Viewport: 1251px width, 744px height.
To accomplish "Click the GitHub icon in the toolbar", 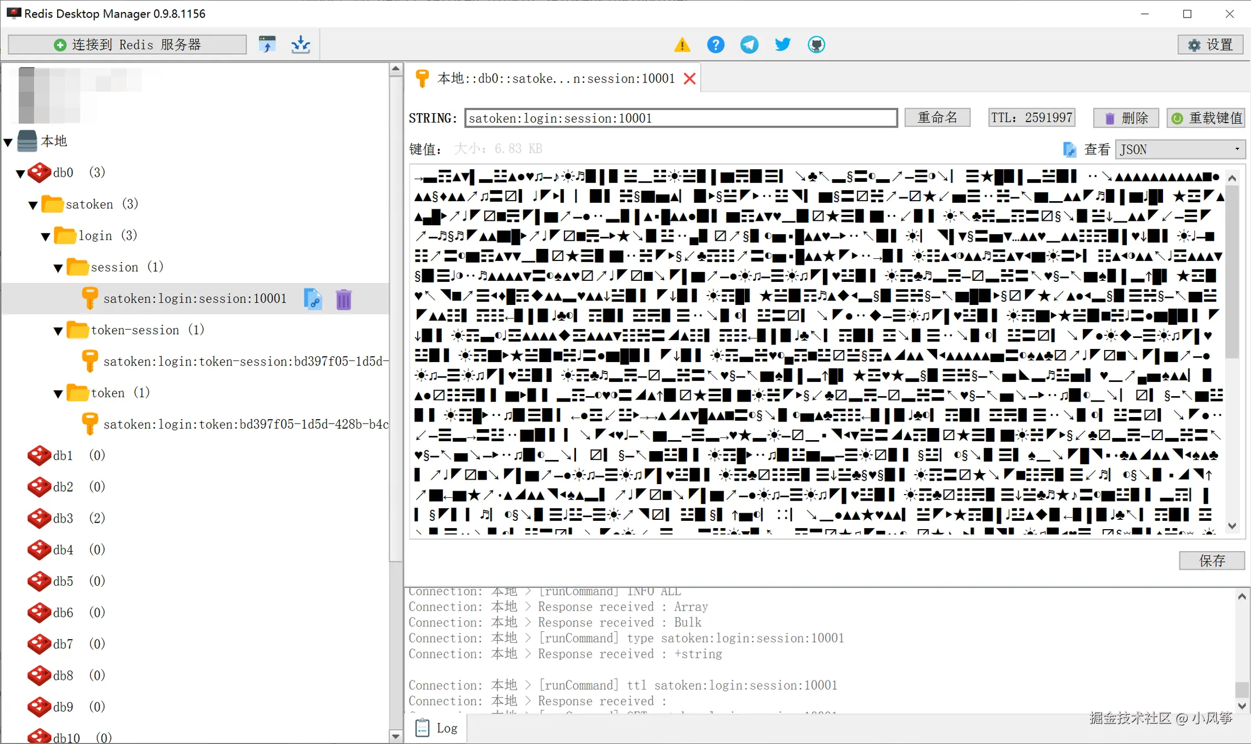I will pos(816,45).
